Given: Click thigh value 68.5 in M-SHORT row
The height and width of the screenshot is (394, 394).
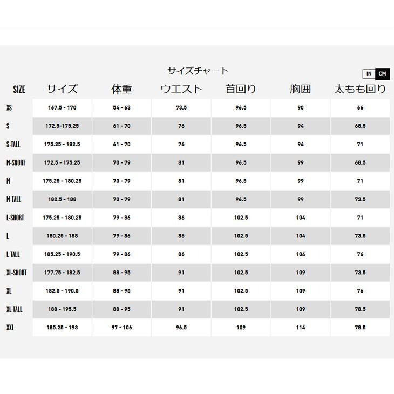Looking at the screenshot, I should (360, 163).
